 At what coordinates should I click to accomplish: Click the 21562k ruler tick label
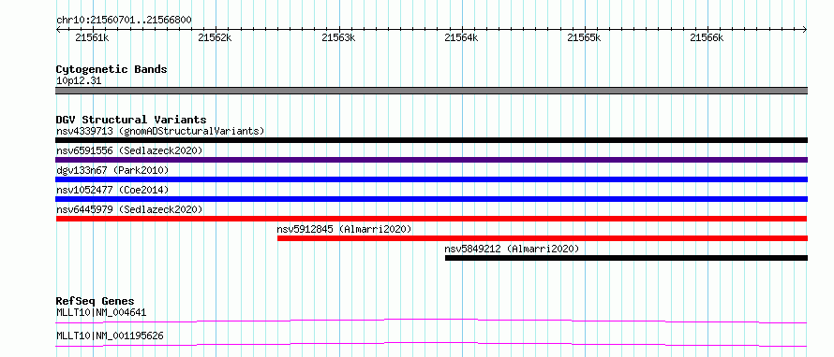(x=215, y=37)
